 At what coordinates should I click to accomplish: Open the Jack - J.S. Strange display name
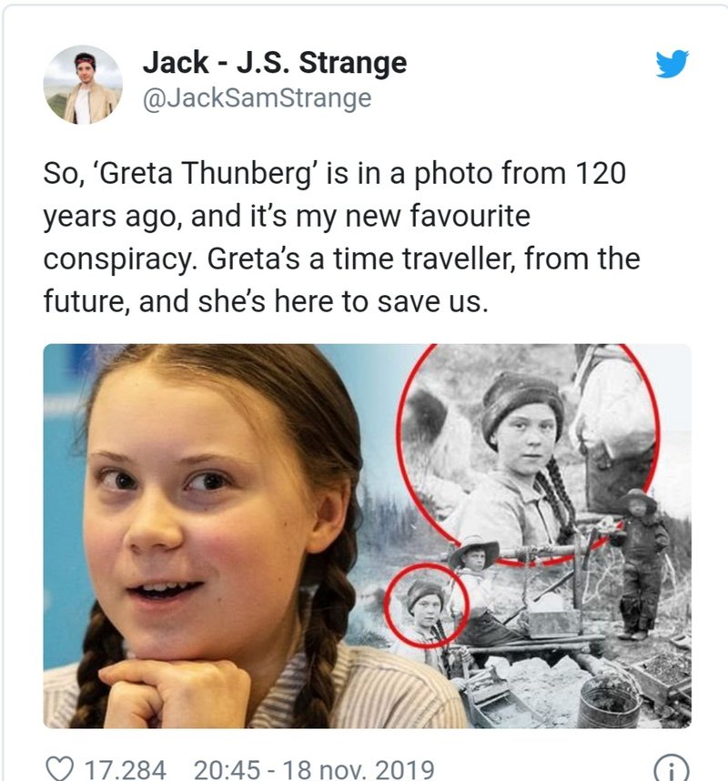pos(275,63)
